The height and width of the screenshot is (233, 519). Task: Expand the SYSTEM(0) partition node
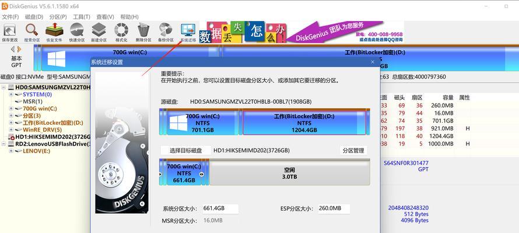(11, 94)
